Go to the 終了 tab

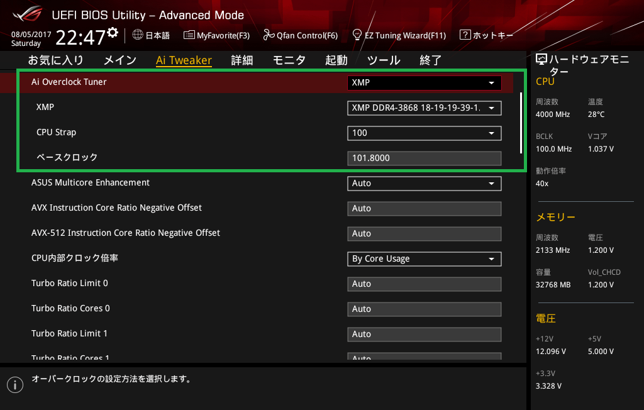point(430,60)
